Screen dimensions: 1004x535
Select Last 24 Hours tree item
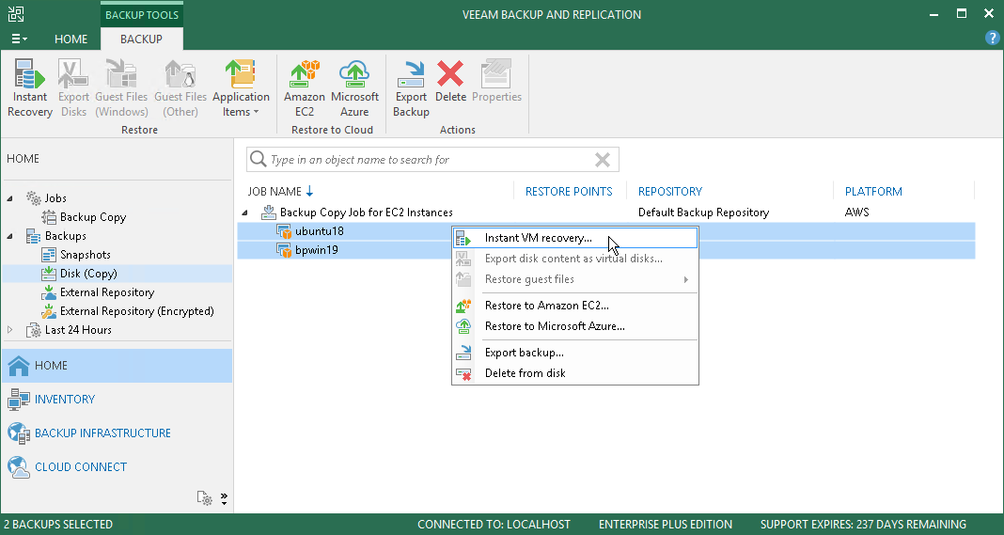pos(78,330)
